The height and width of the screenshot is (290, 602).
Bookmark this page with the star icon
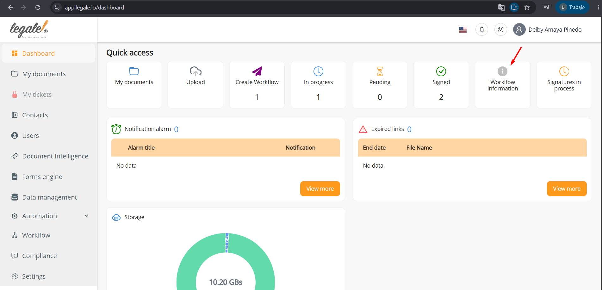pyautogui.click(x=527, y=7)
